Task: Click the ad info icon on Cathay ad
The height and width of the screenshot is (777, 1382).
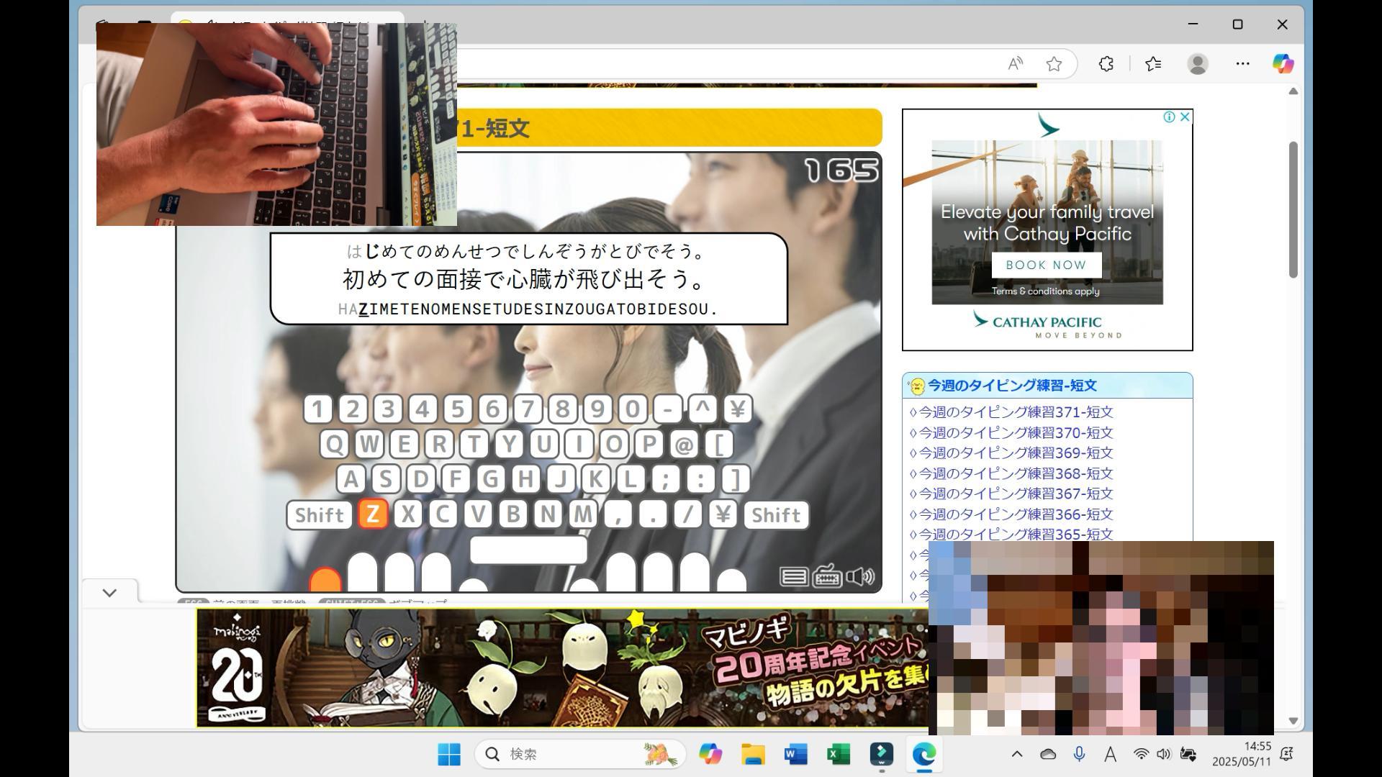Action: pyautogui.click(x=1170, y=117)
